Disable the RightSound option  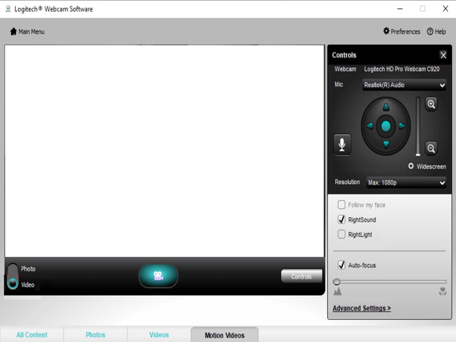(x=342, y=219)
